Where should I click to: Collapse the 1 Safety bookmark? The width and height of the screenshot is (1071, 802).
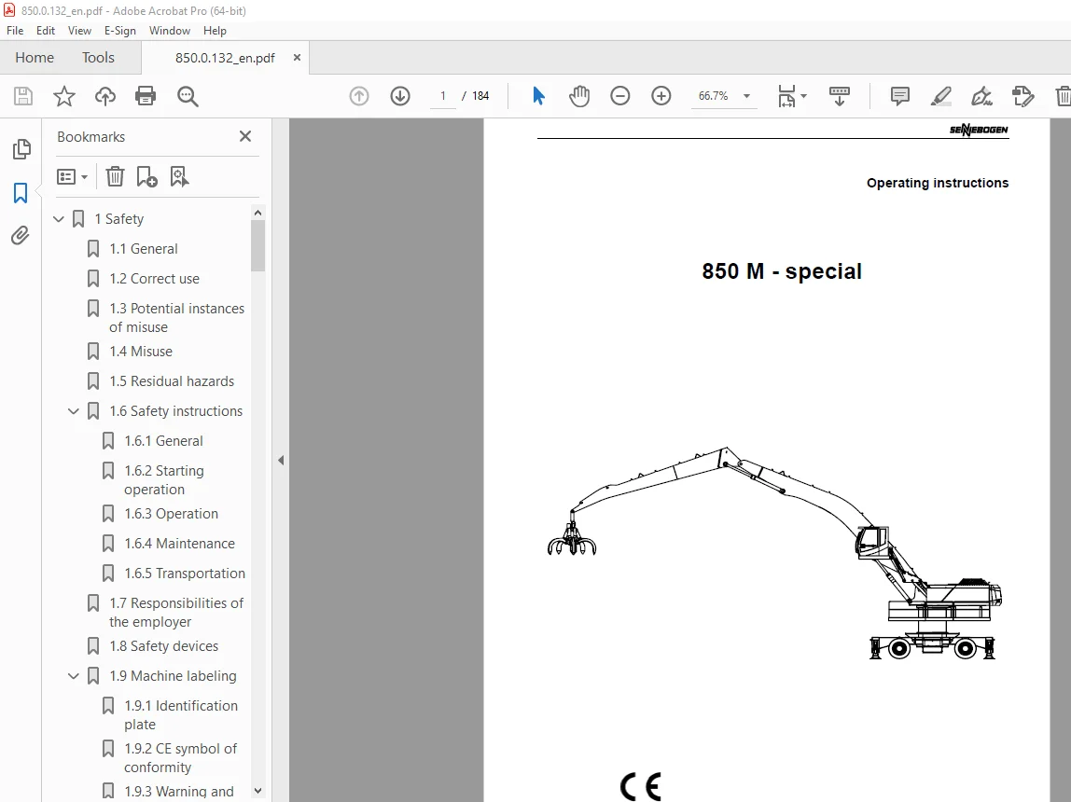(x=59, y=219)
